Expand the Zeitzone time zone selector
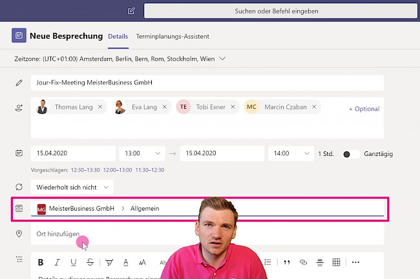The height and width of the screenshot is (279, 420). point(120,59)
